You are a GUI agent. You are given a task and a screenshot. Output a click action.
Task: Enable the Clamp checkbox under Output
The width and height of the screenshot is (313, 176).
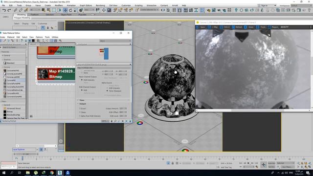[80, 112]
